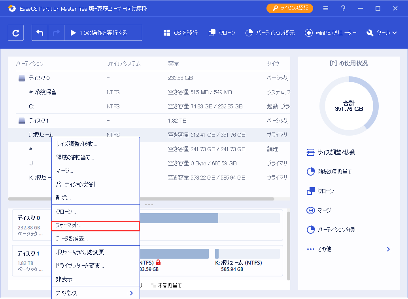Click クローン in right panel

click(320, 191)
